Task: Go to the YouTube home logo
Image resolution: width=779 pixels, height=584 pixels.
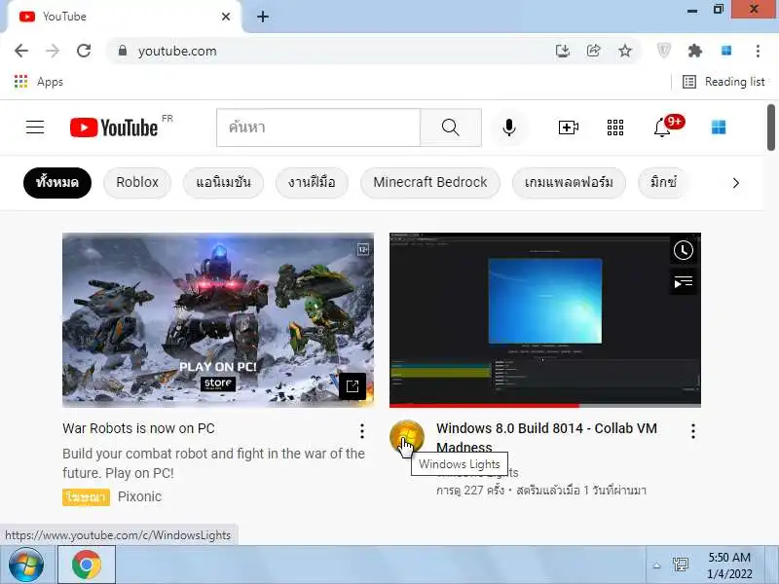Action: point(114,128)
